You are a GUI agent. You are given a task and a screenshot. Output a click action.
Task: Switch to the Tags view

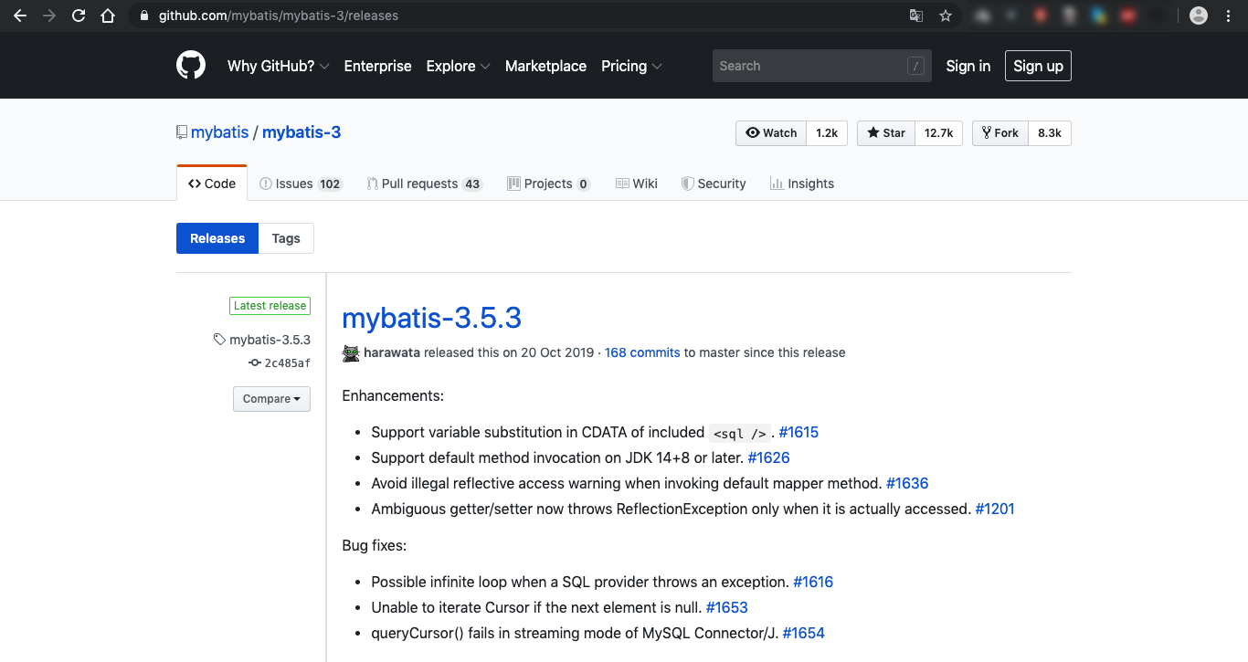[x=286, y=238]
